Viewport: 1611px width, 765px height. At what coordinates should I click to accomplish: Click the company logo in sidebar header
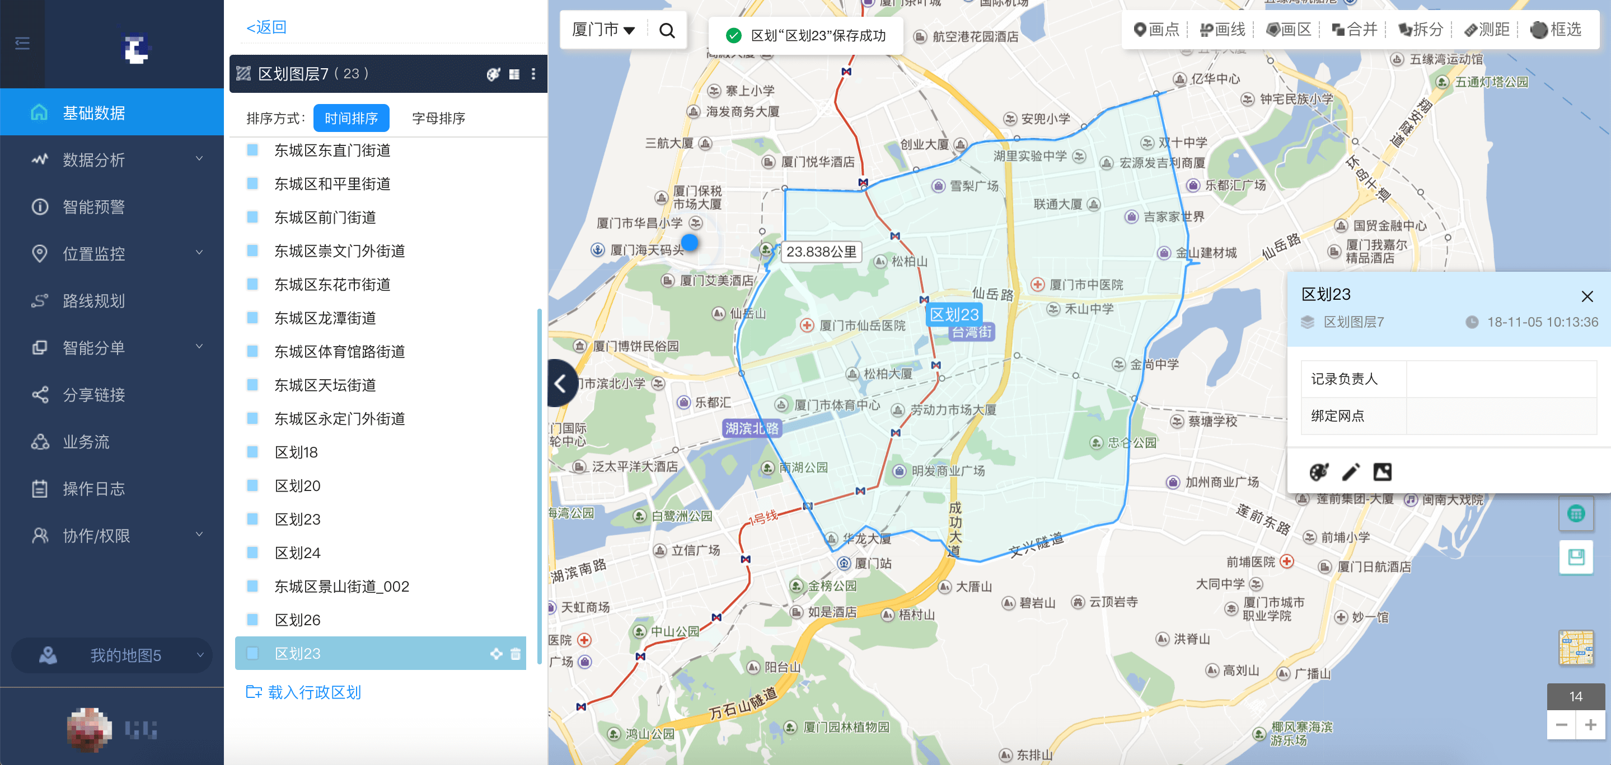(135, 48)
